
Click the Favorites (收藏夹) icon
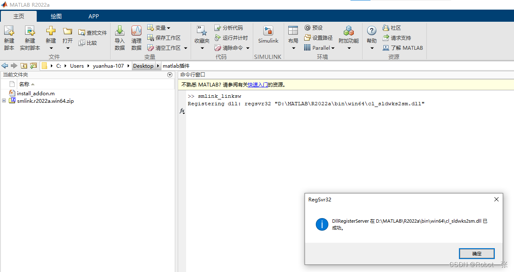tap(202, 31)
